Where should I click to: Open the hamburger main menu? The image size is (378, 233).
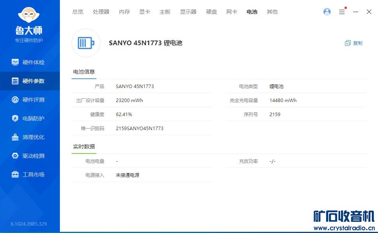coord(342,12)
